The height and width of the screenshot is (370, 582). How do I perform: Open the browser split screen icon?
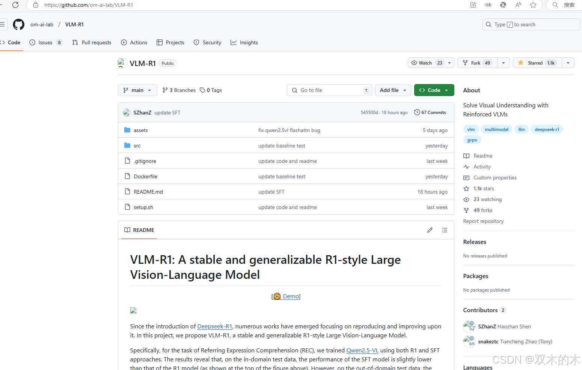point(473,5)
